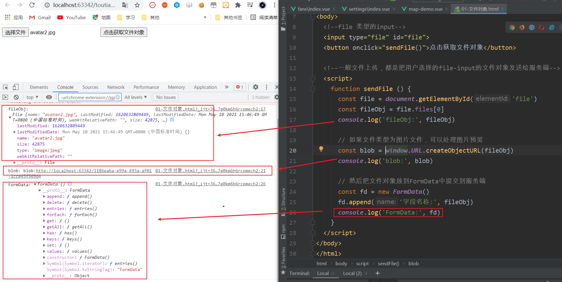Open the Chrome profile avatar
This screenshot has height=282, width=562.
tap(262, 5)
